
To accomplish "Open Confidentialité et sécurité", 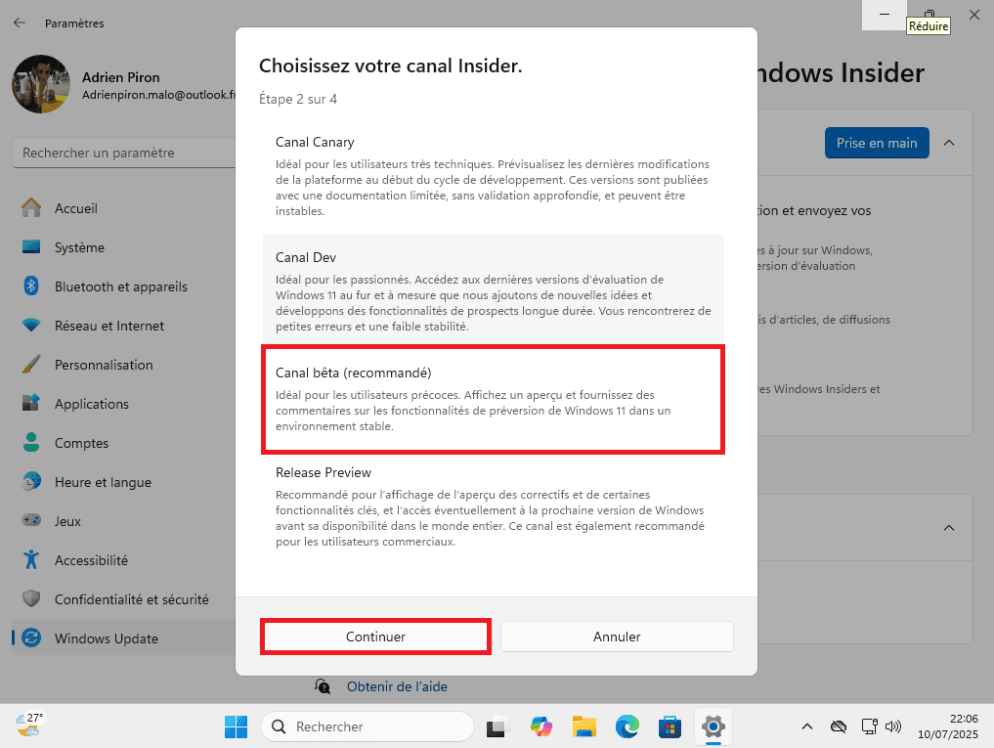I will [124, 599].
